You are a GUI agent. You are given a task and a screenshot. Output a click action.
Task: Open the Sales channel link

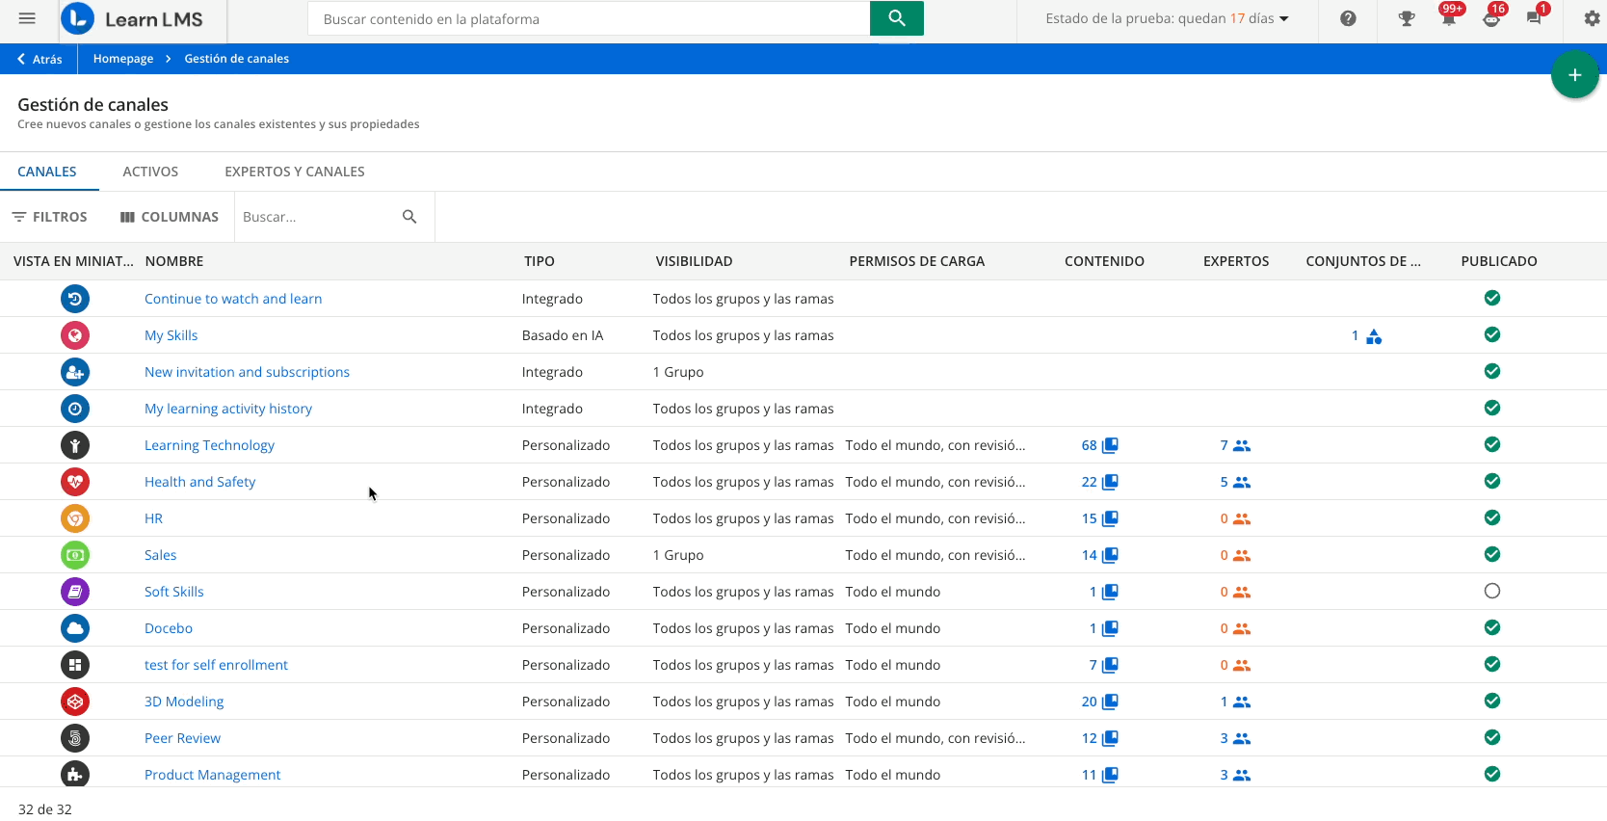(160, 555)
